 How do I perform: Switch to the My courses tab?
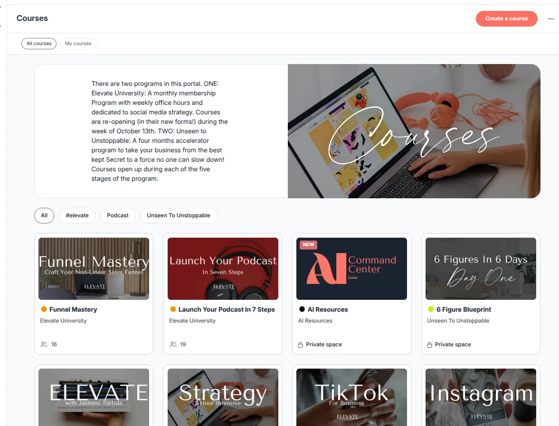coord(78,44)
